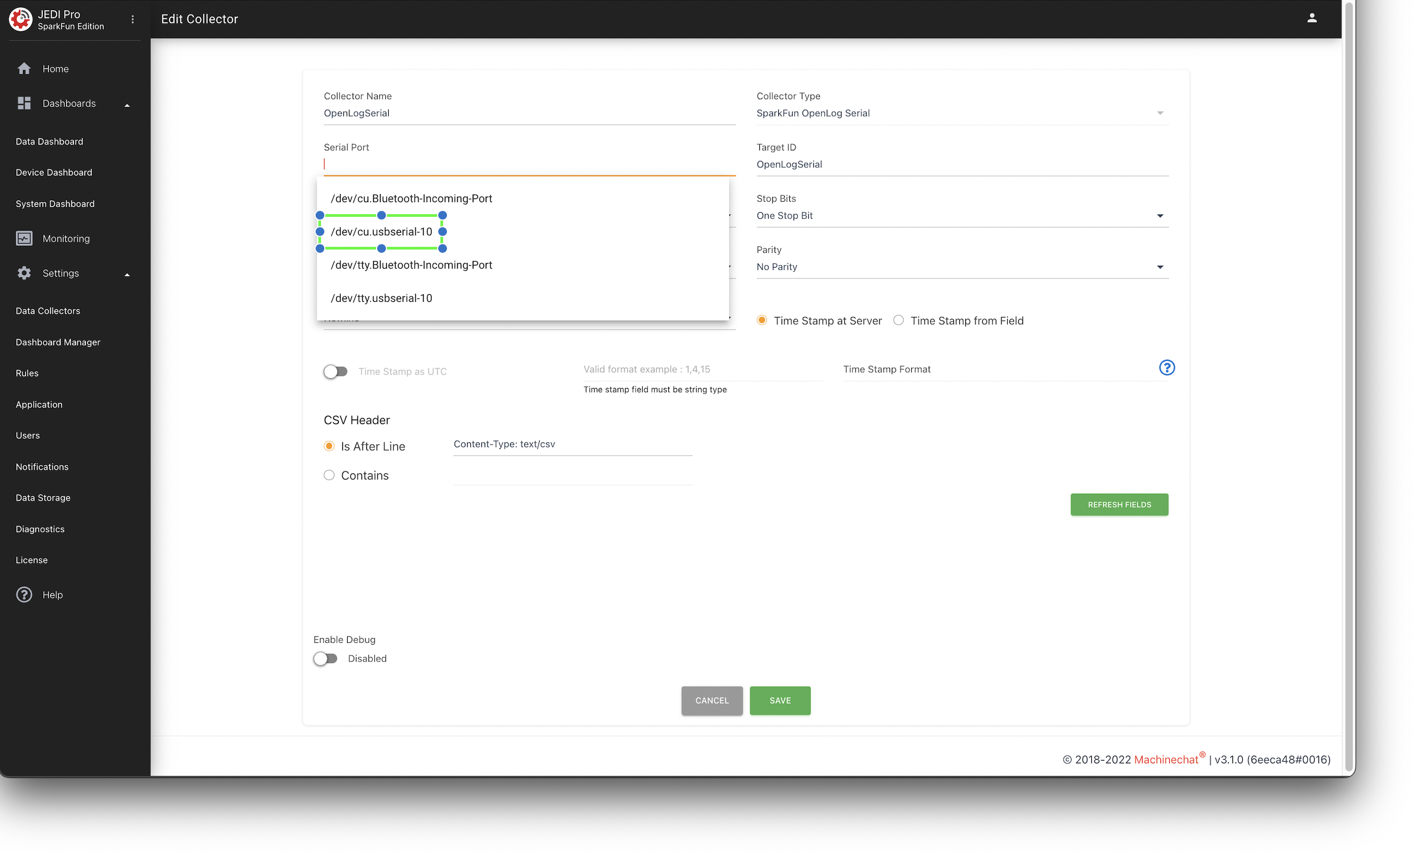Open the Collector Type dropdown

[963, 113]
